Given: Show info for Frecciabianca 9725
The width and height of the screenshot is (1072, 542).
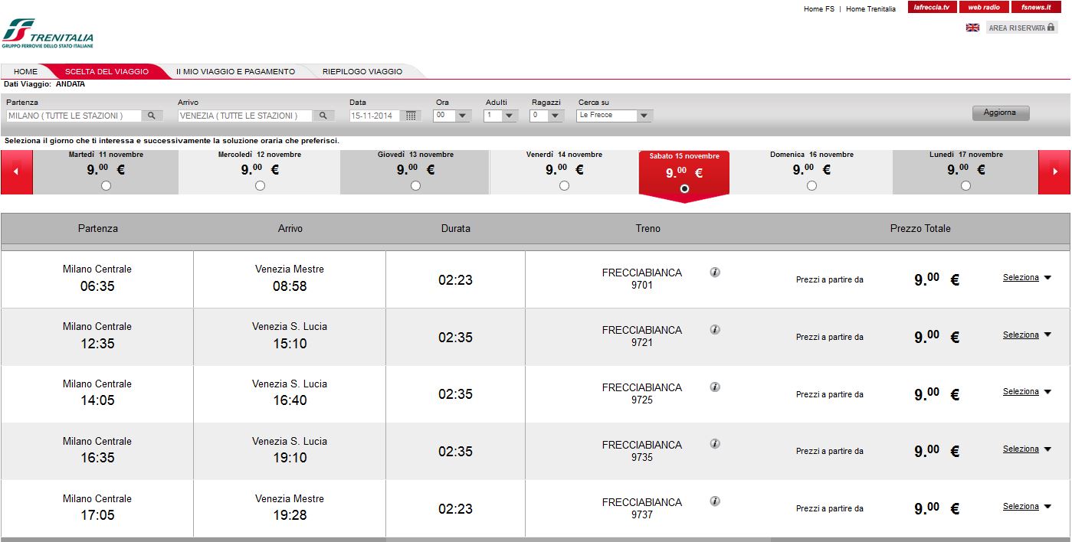Looking at the screenshot, I should tap(715, 387).
